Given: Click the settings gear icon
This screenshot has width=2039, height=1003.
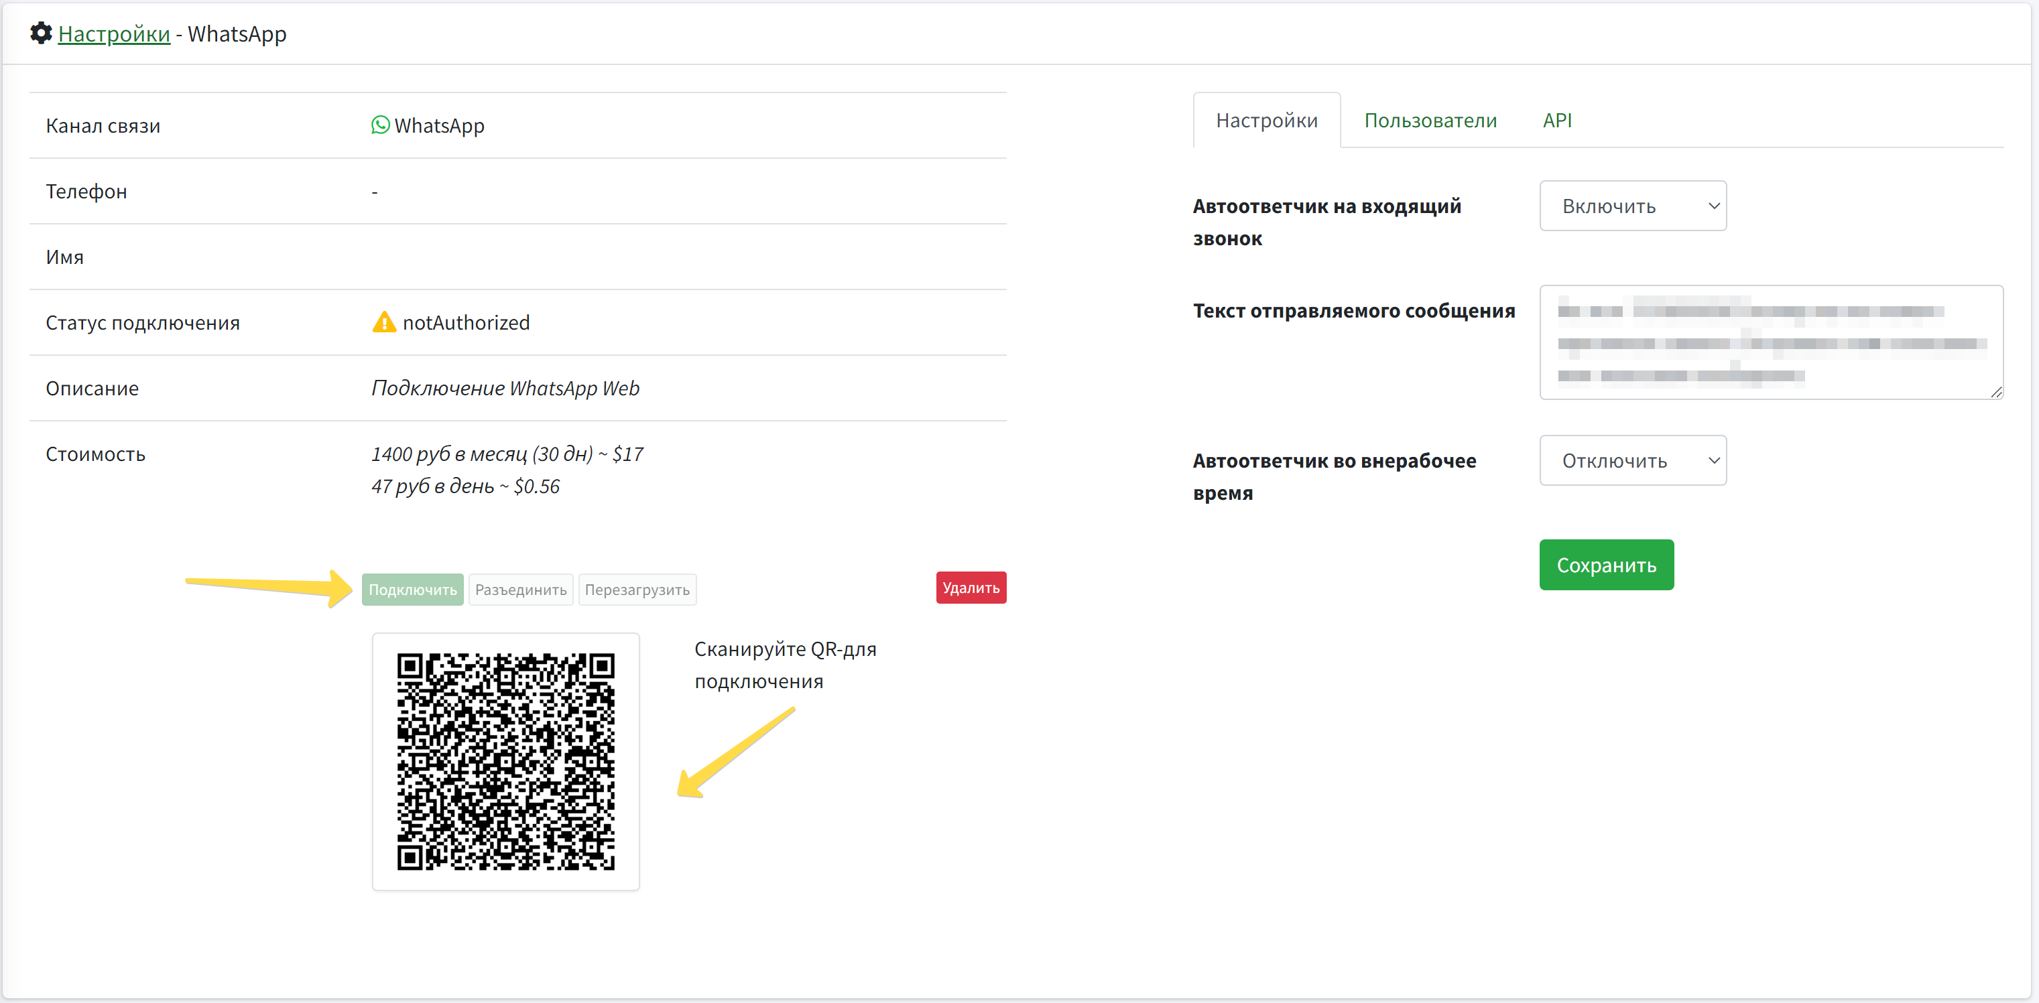Looking at the screenshot, I should tap(41, 34).
